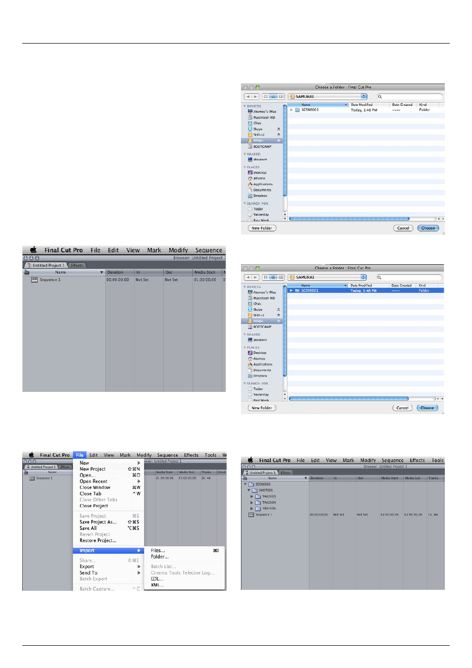Viewport: 472px width, 668px height.
Task: Eject the NINJA drive in the lower folder dialog
Action: (x=279, y=321)
